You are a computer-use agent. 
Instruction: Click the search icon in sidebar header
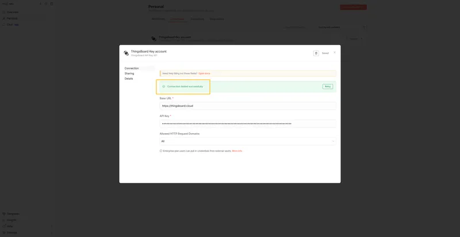tap(46, 4)
